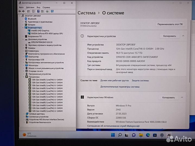Copy device specs with Копировать button
Screen dimensions: 195x146
coord(170,36)
